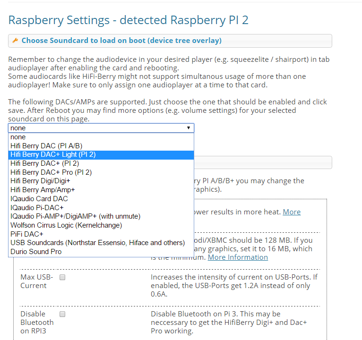This screenshot has width=362, height=340.
Task: Click the wrench icon in the soundcard header
Action: click(15, 41)
